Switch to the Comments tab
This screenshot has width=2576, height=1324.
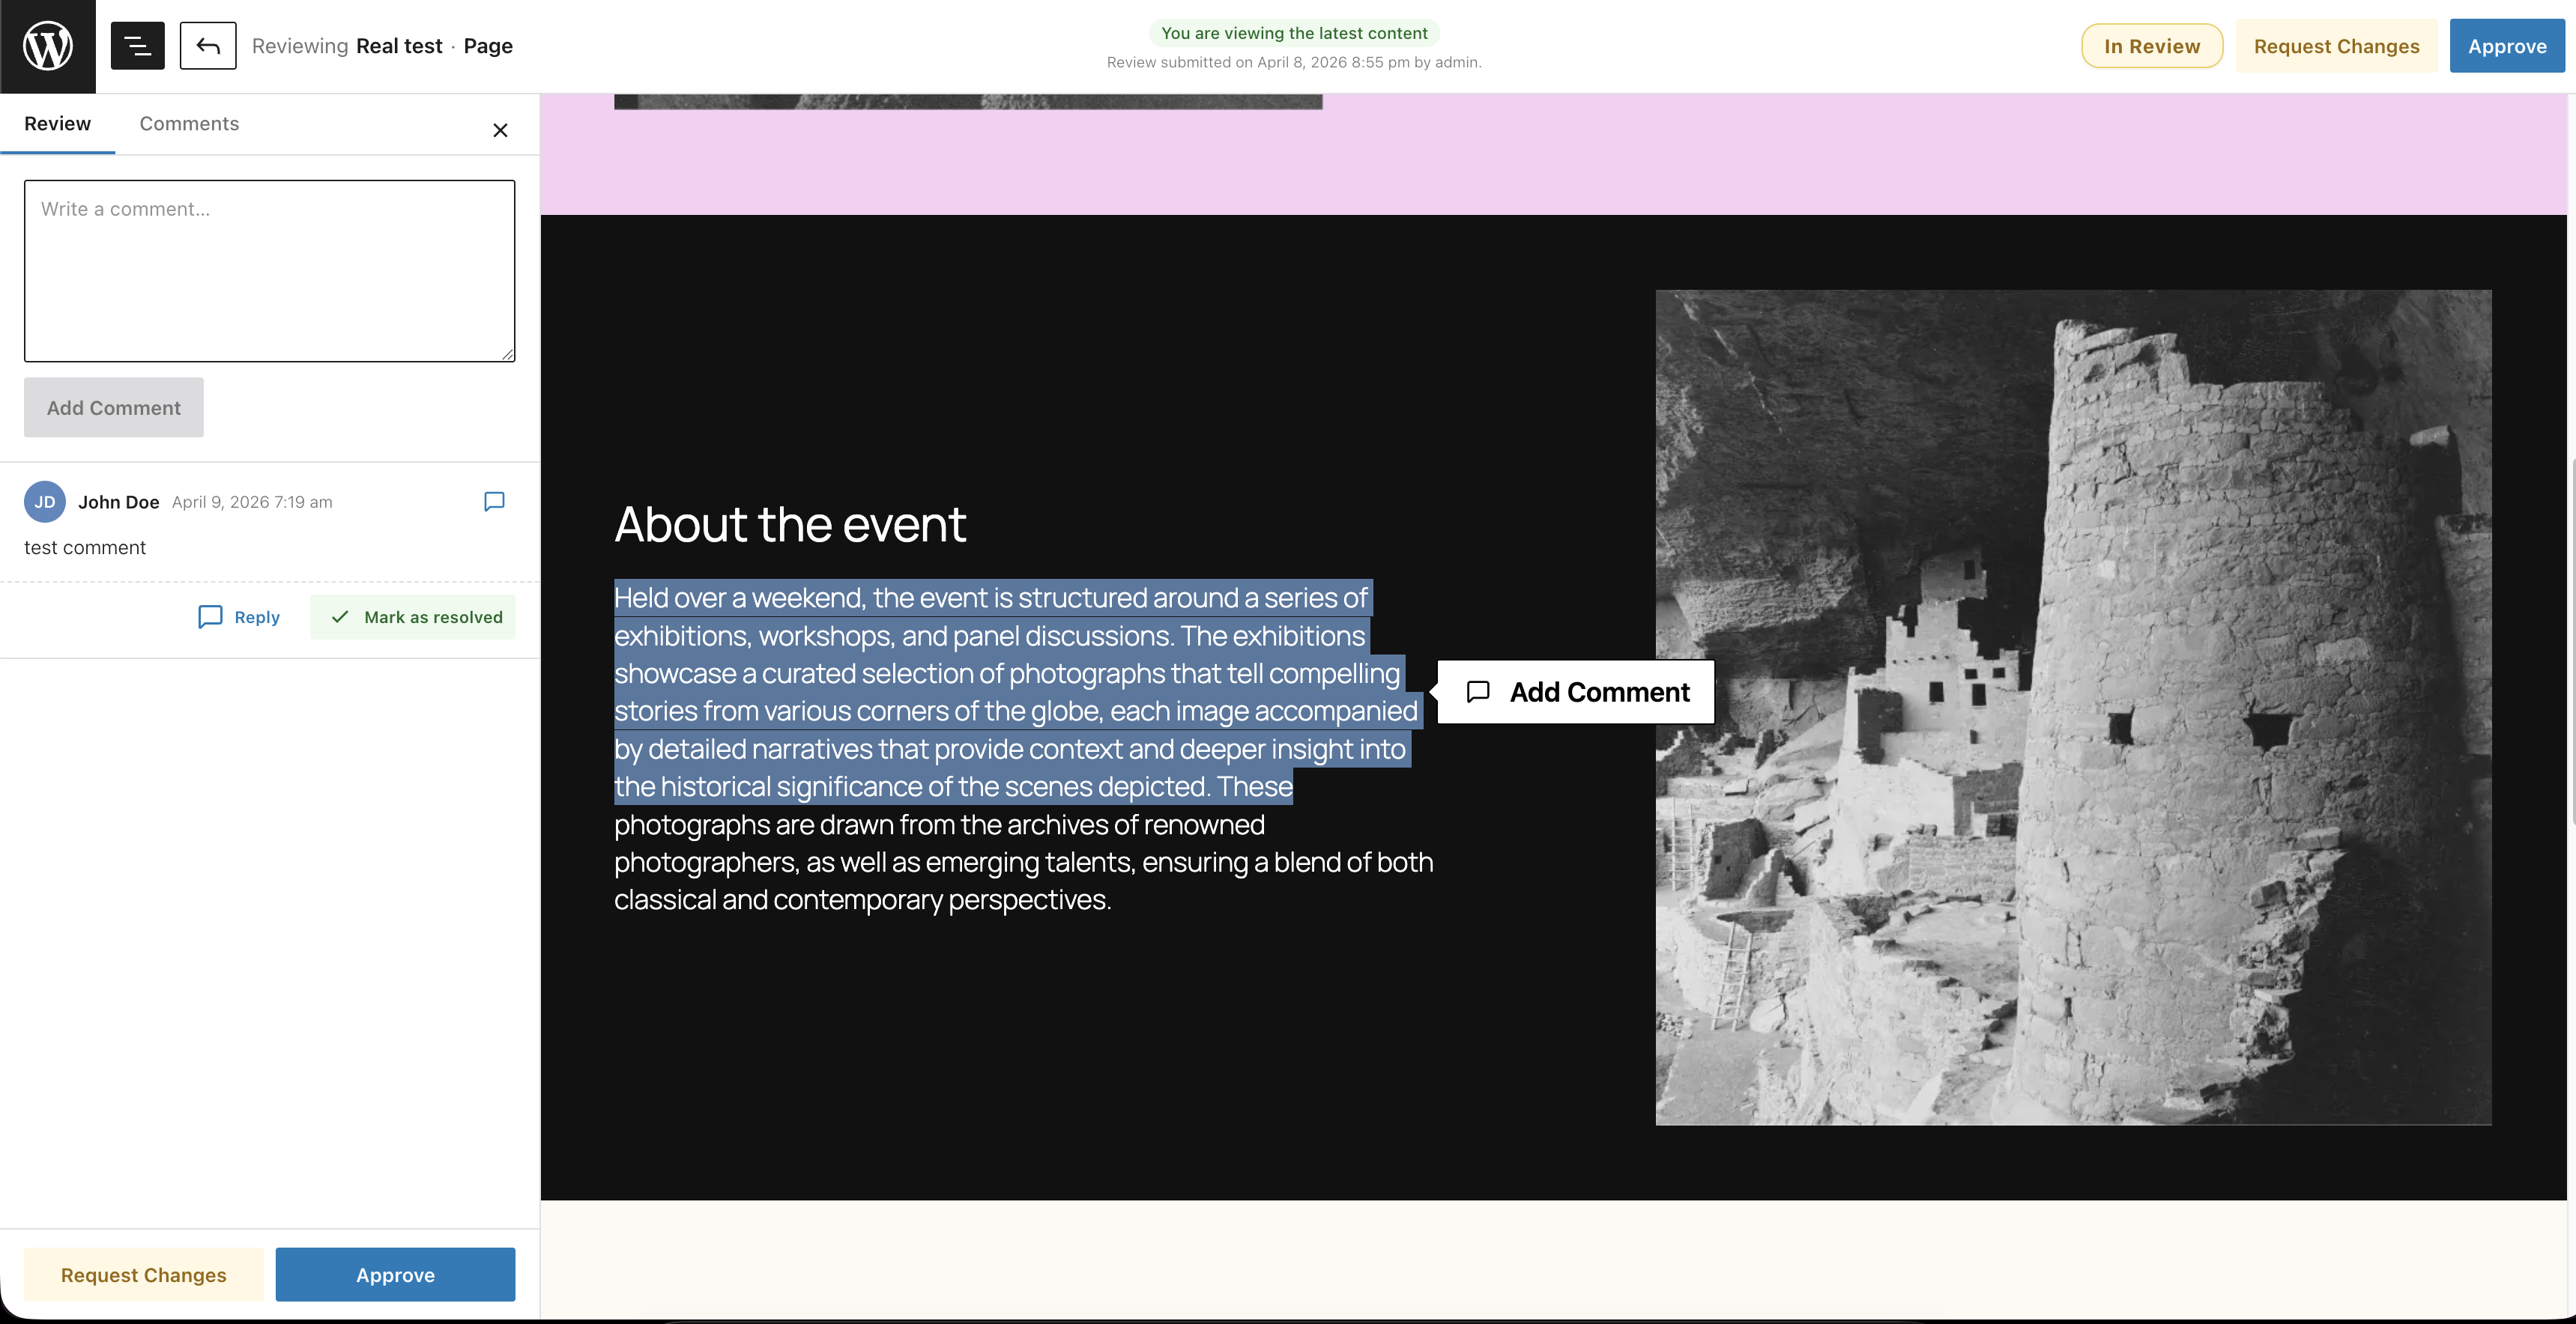(x=189, y=124)
